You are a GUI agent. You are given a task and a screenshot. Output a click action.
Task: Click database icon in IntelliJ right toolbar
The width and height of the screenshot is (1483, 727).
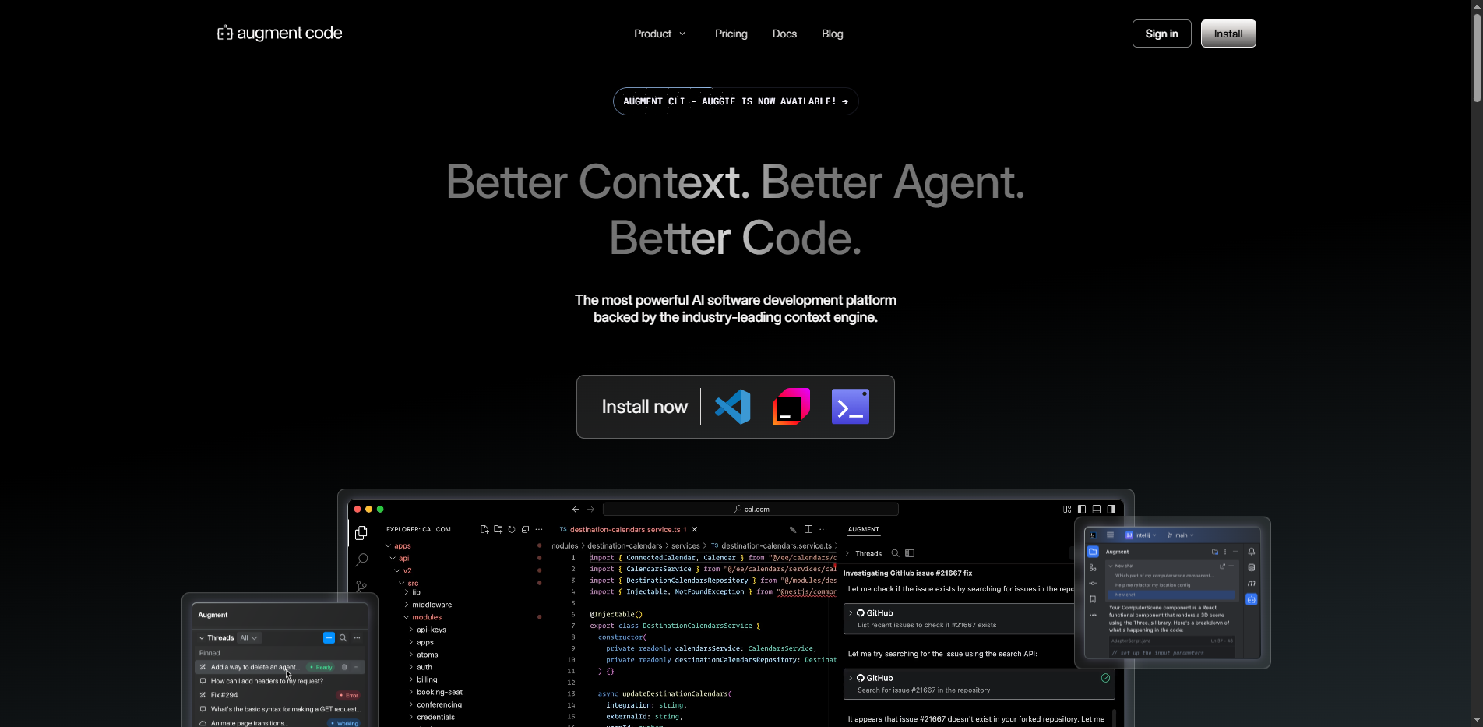pyautogui.click(x=1252, y=567)
